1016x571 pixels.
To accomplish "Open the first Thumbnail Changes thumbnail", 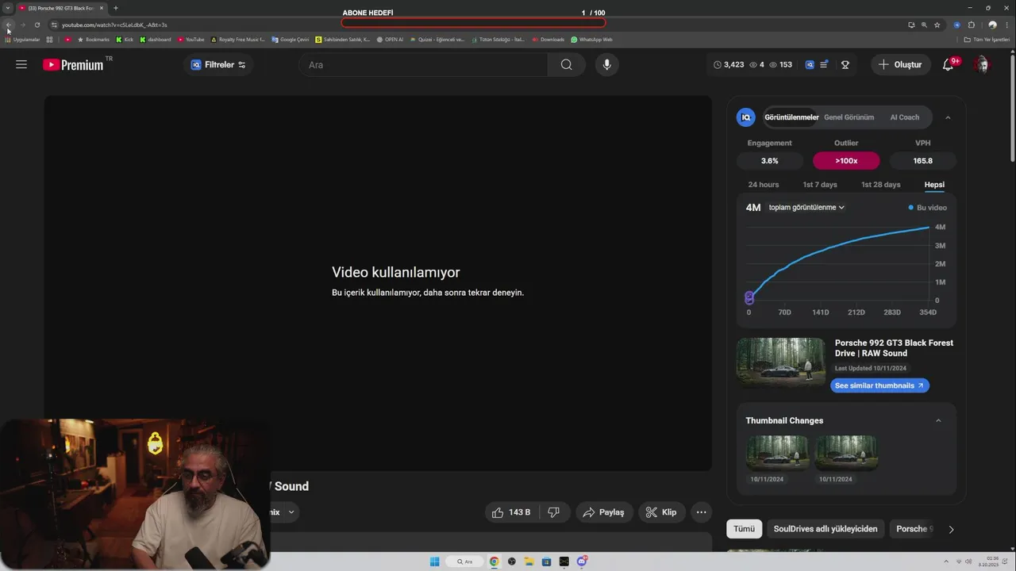I will point(777,453).
